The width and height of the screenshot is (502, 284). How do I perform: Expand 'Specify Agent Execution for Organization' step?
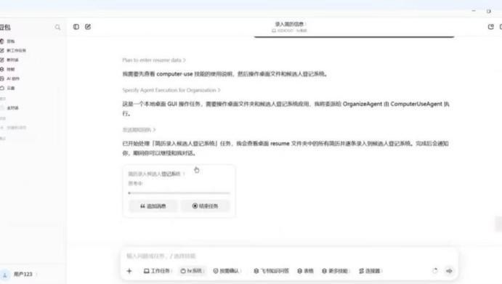tap(171, 90)
